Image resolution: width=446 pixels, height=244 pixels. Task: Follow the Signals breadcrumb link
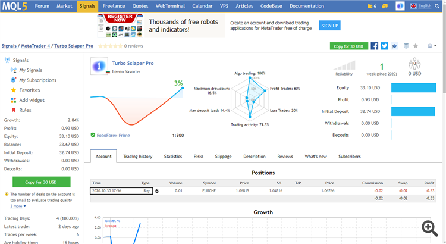click(x=9, y=46)
